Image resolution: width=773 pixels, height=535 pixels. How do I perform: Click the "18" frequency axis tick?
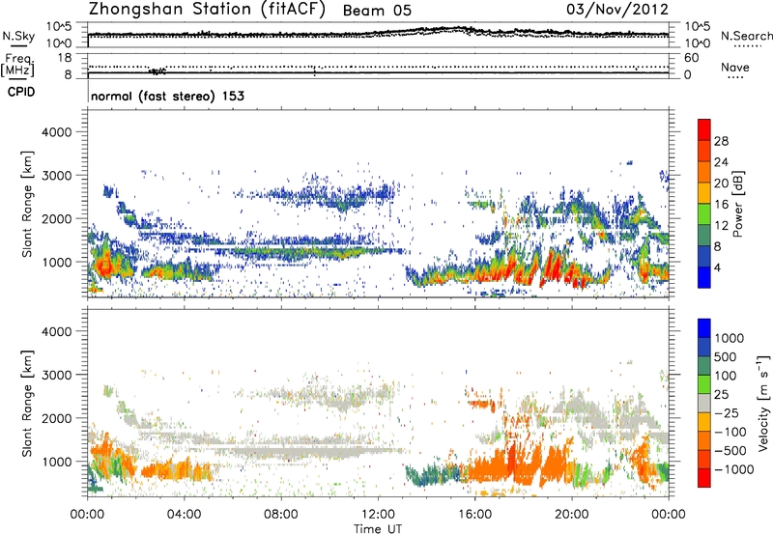click(x=64, y=58)
